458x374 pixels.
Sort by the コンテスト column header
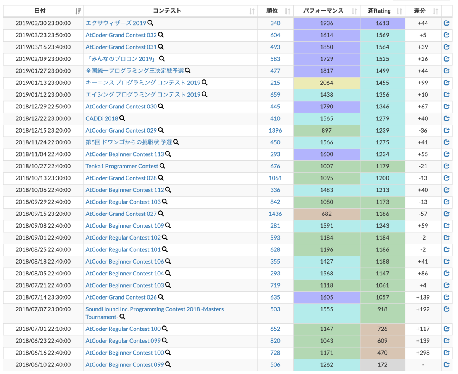pos(171,11)
